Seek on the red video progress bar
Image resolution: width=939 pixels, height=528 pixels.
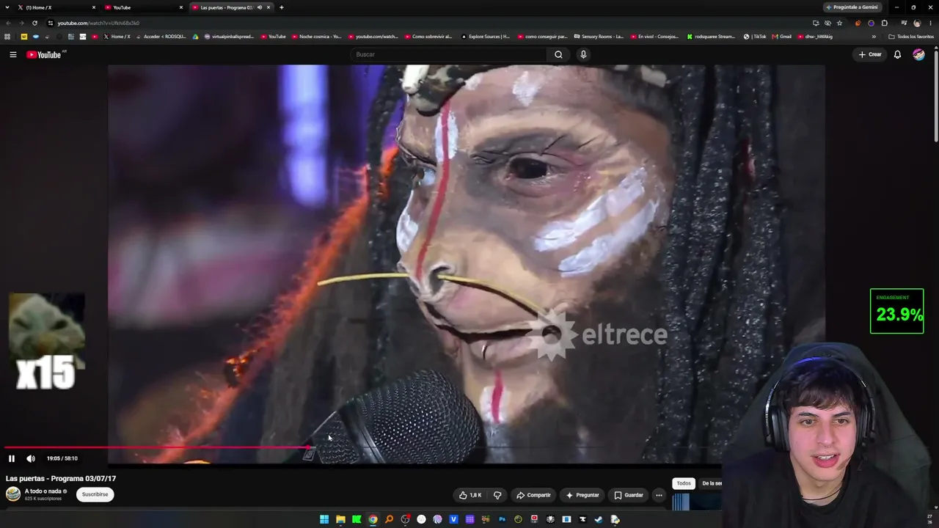point(156,447)
